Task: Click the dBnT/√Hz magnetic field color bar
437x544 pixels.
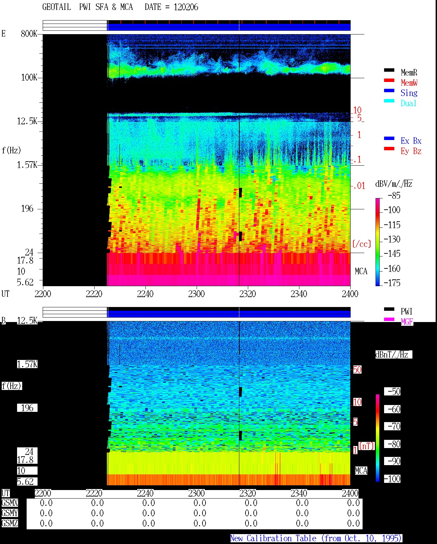Action: (x=378, y=438)
